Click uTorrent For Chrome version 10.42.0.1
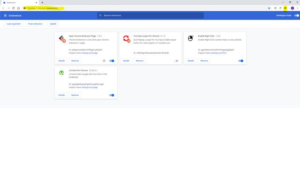Screen dimensions: 300x187 click(93, 71)
